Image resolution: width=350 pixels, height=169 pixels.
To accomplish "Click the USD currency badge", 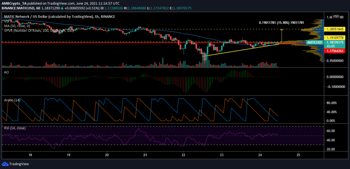I will (x=336, y=16).
